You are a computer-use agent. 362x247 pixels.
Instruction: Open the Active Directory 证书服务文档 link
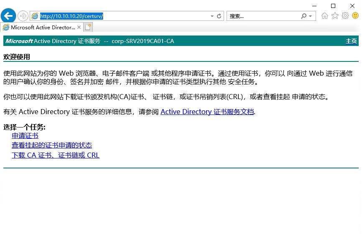click(x=207, y=112)
